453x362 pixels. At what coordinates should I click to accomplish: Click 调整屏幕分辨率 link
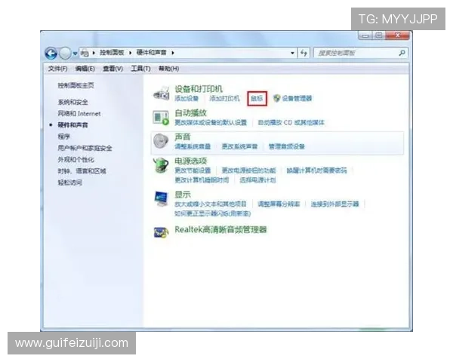279,204
